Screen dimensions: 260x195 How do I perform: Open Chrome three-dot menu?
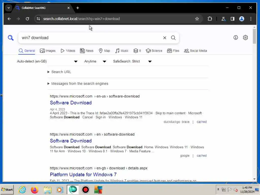pyautogui.click(x=251, y=19)
